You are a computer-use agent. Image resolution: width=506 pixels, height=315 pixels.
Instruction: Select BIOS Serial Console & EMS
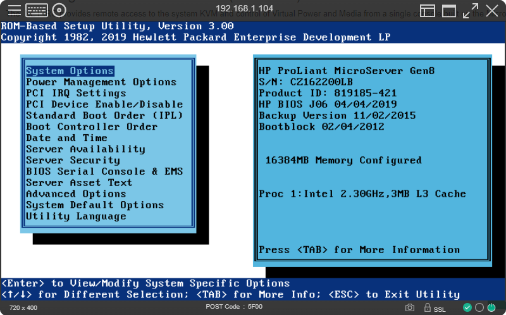pyautogui.click(x=104, y=171)
